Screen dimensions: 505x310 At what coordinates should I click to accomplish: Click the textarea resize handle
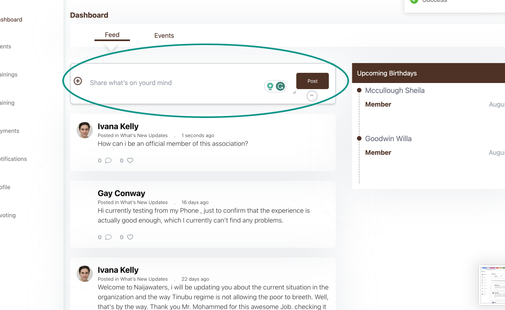(294, 92)
